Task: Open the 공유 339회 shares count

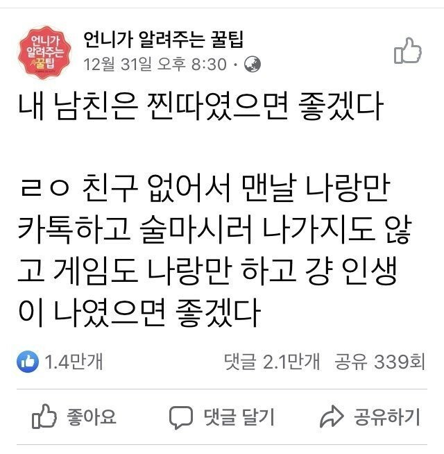Action: click(x=380, y=362)
